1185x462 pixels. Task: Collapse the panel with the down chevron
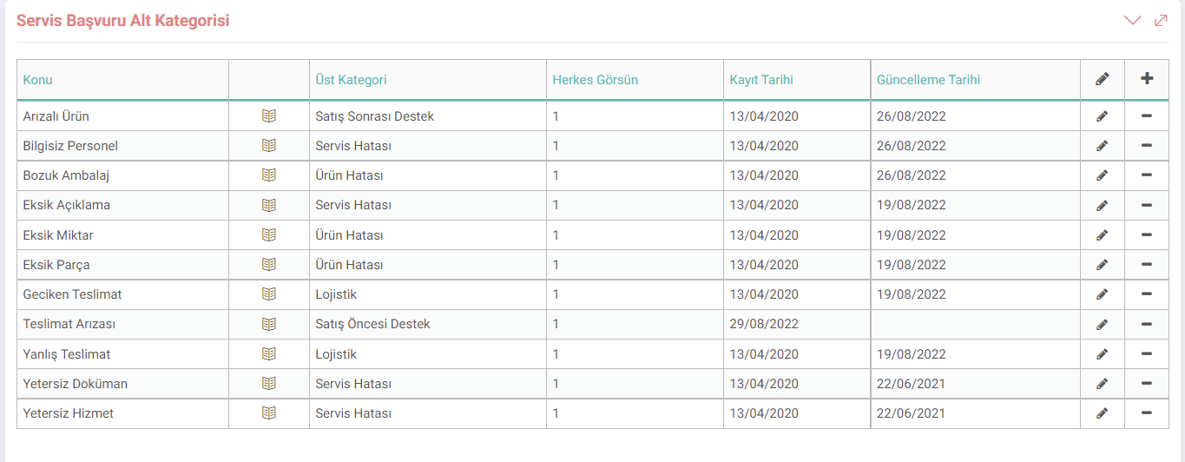(x=1132, y=20)
